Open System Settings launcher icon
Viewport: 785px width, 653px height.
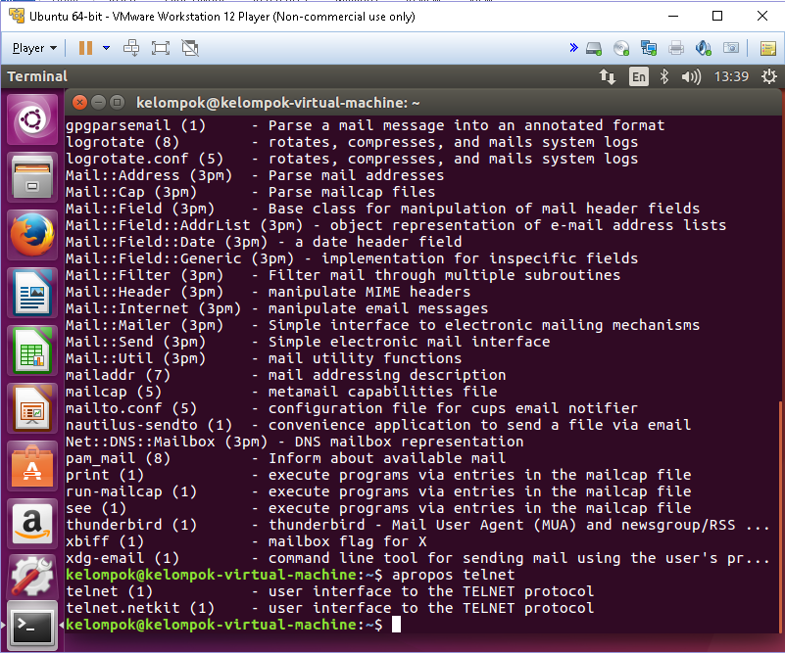32,576
